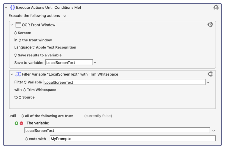Change the Apple Text Recognition language popup
The height and width of the screenshot is (150, 225).
(54, 47)
